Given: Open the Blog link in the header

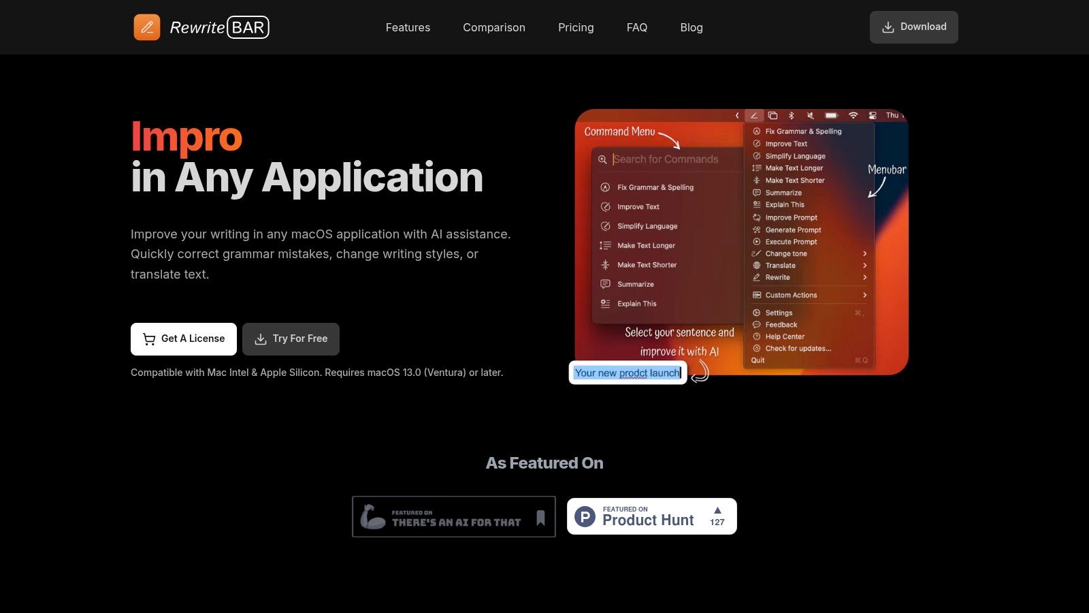Looking at the screenshot, I should pos(691,27).
